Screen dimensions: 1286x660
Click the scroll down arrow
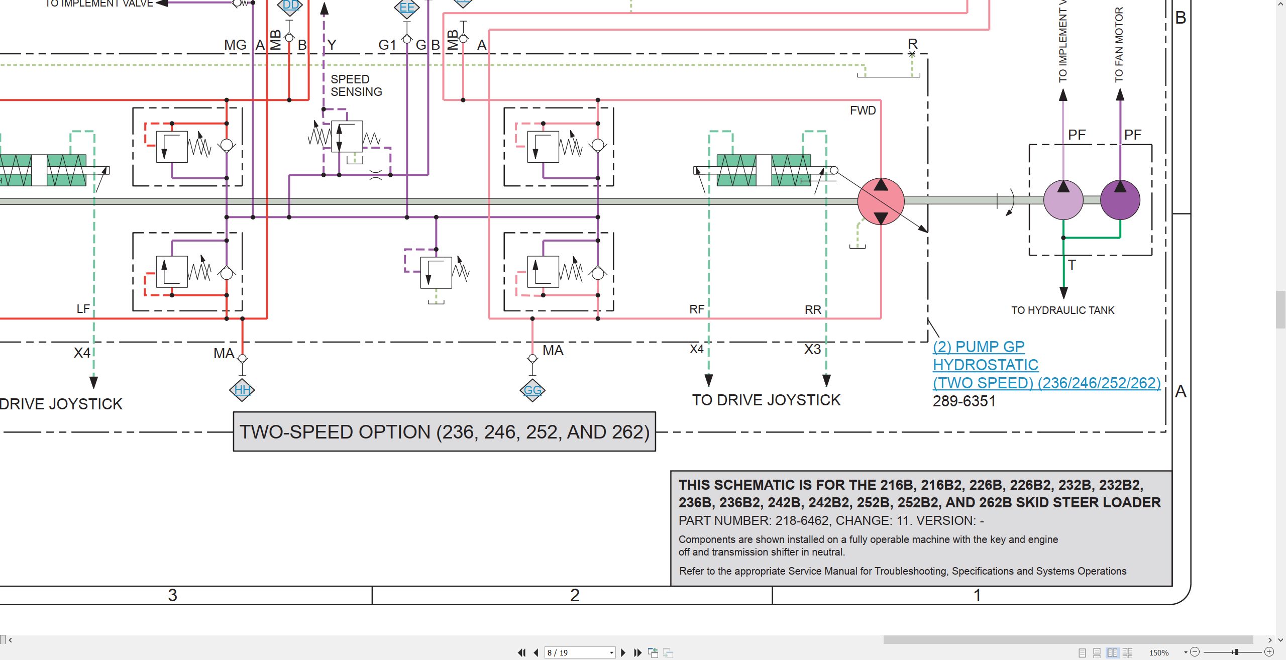[x=1280, y=640]
